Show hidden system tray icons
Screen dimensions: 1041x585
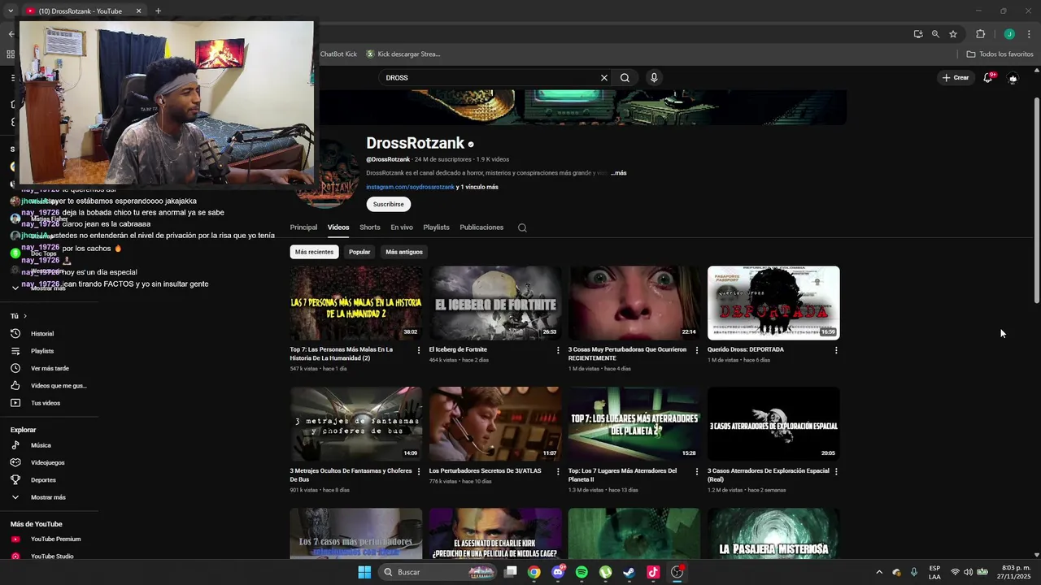(879, 572)
